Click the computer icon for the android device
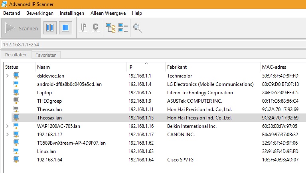Viewport: 306px width, 173px height. point(16,84)
